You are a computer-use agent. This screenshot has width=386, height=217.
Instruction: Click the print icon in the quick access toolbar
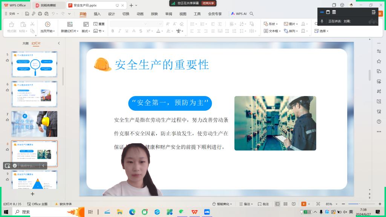(40, 14)
